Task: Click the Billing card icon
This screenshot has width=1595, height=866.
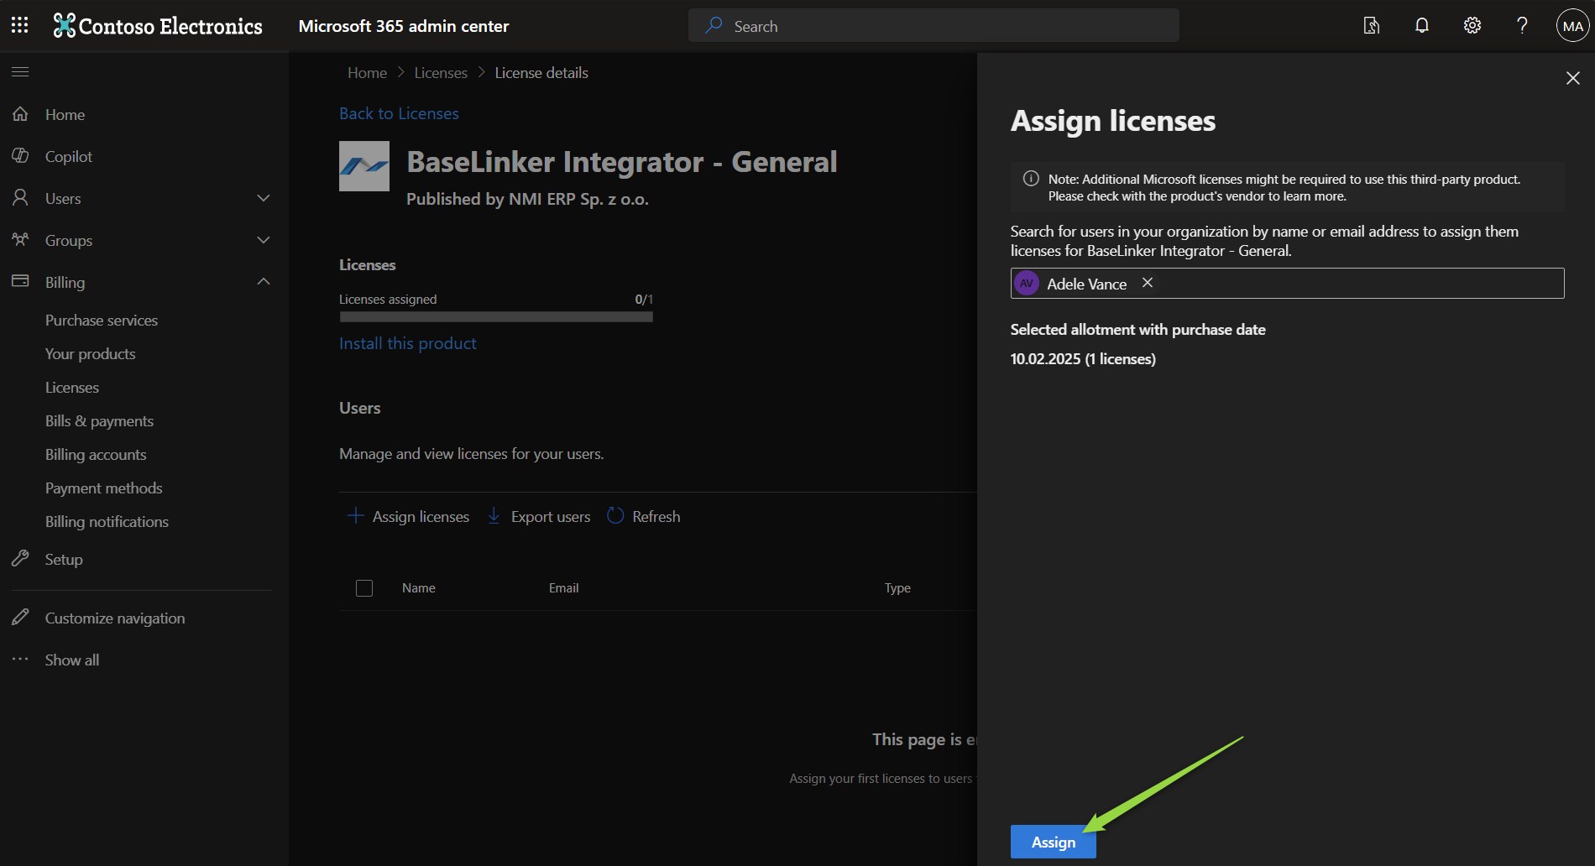Action: 20,282
